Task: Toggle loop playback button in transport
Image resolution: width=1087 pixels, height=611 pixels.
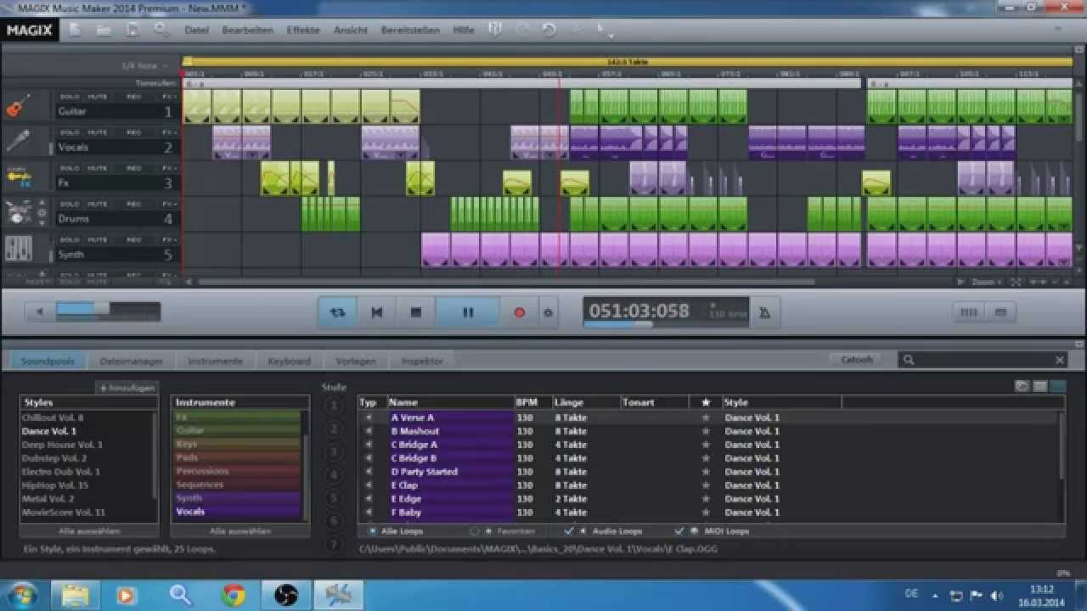Action: tap(338, 312)
